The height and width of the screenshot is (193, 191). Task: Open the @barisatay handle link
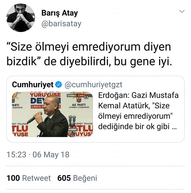[61, 24]
